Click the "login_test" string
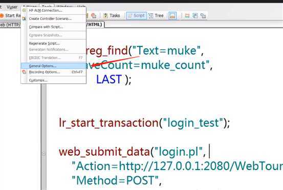This screenshot has width=283, height=190. click(x=193, y=123)
